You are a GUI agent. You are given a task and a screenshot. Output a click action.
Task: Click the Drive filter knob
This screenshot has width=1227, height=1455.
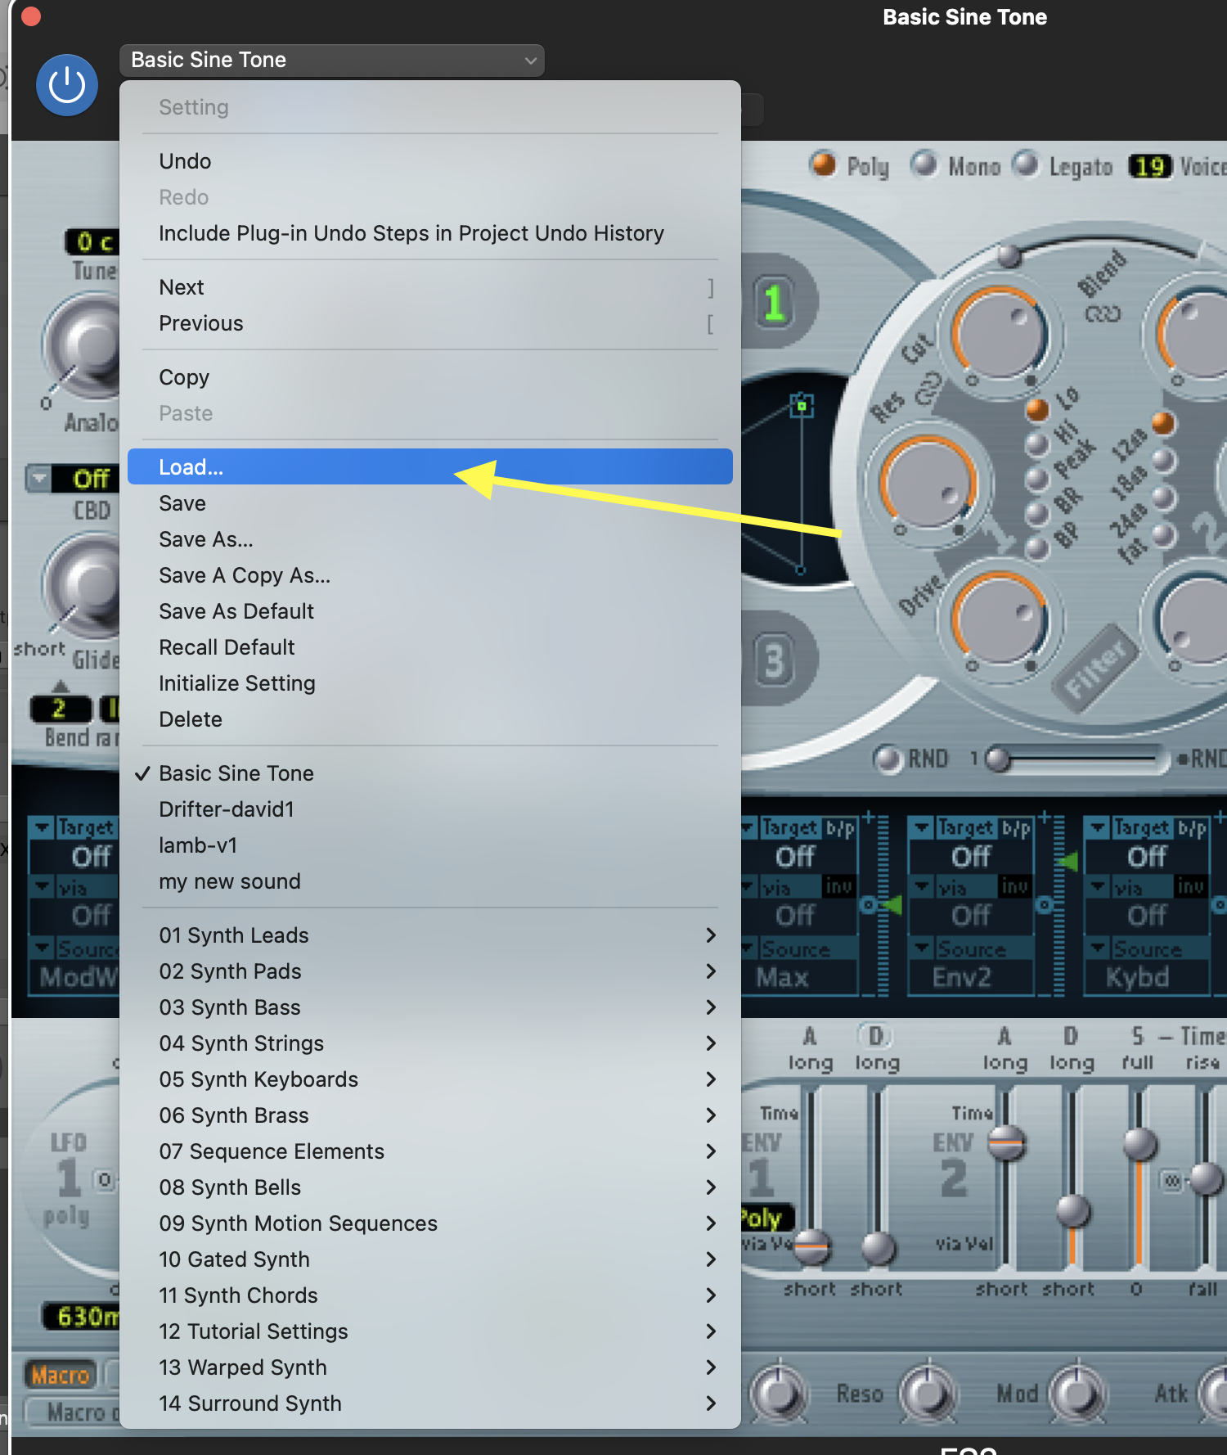(x=999, y=618)
